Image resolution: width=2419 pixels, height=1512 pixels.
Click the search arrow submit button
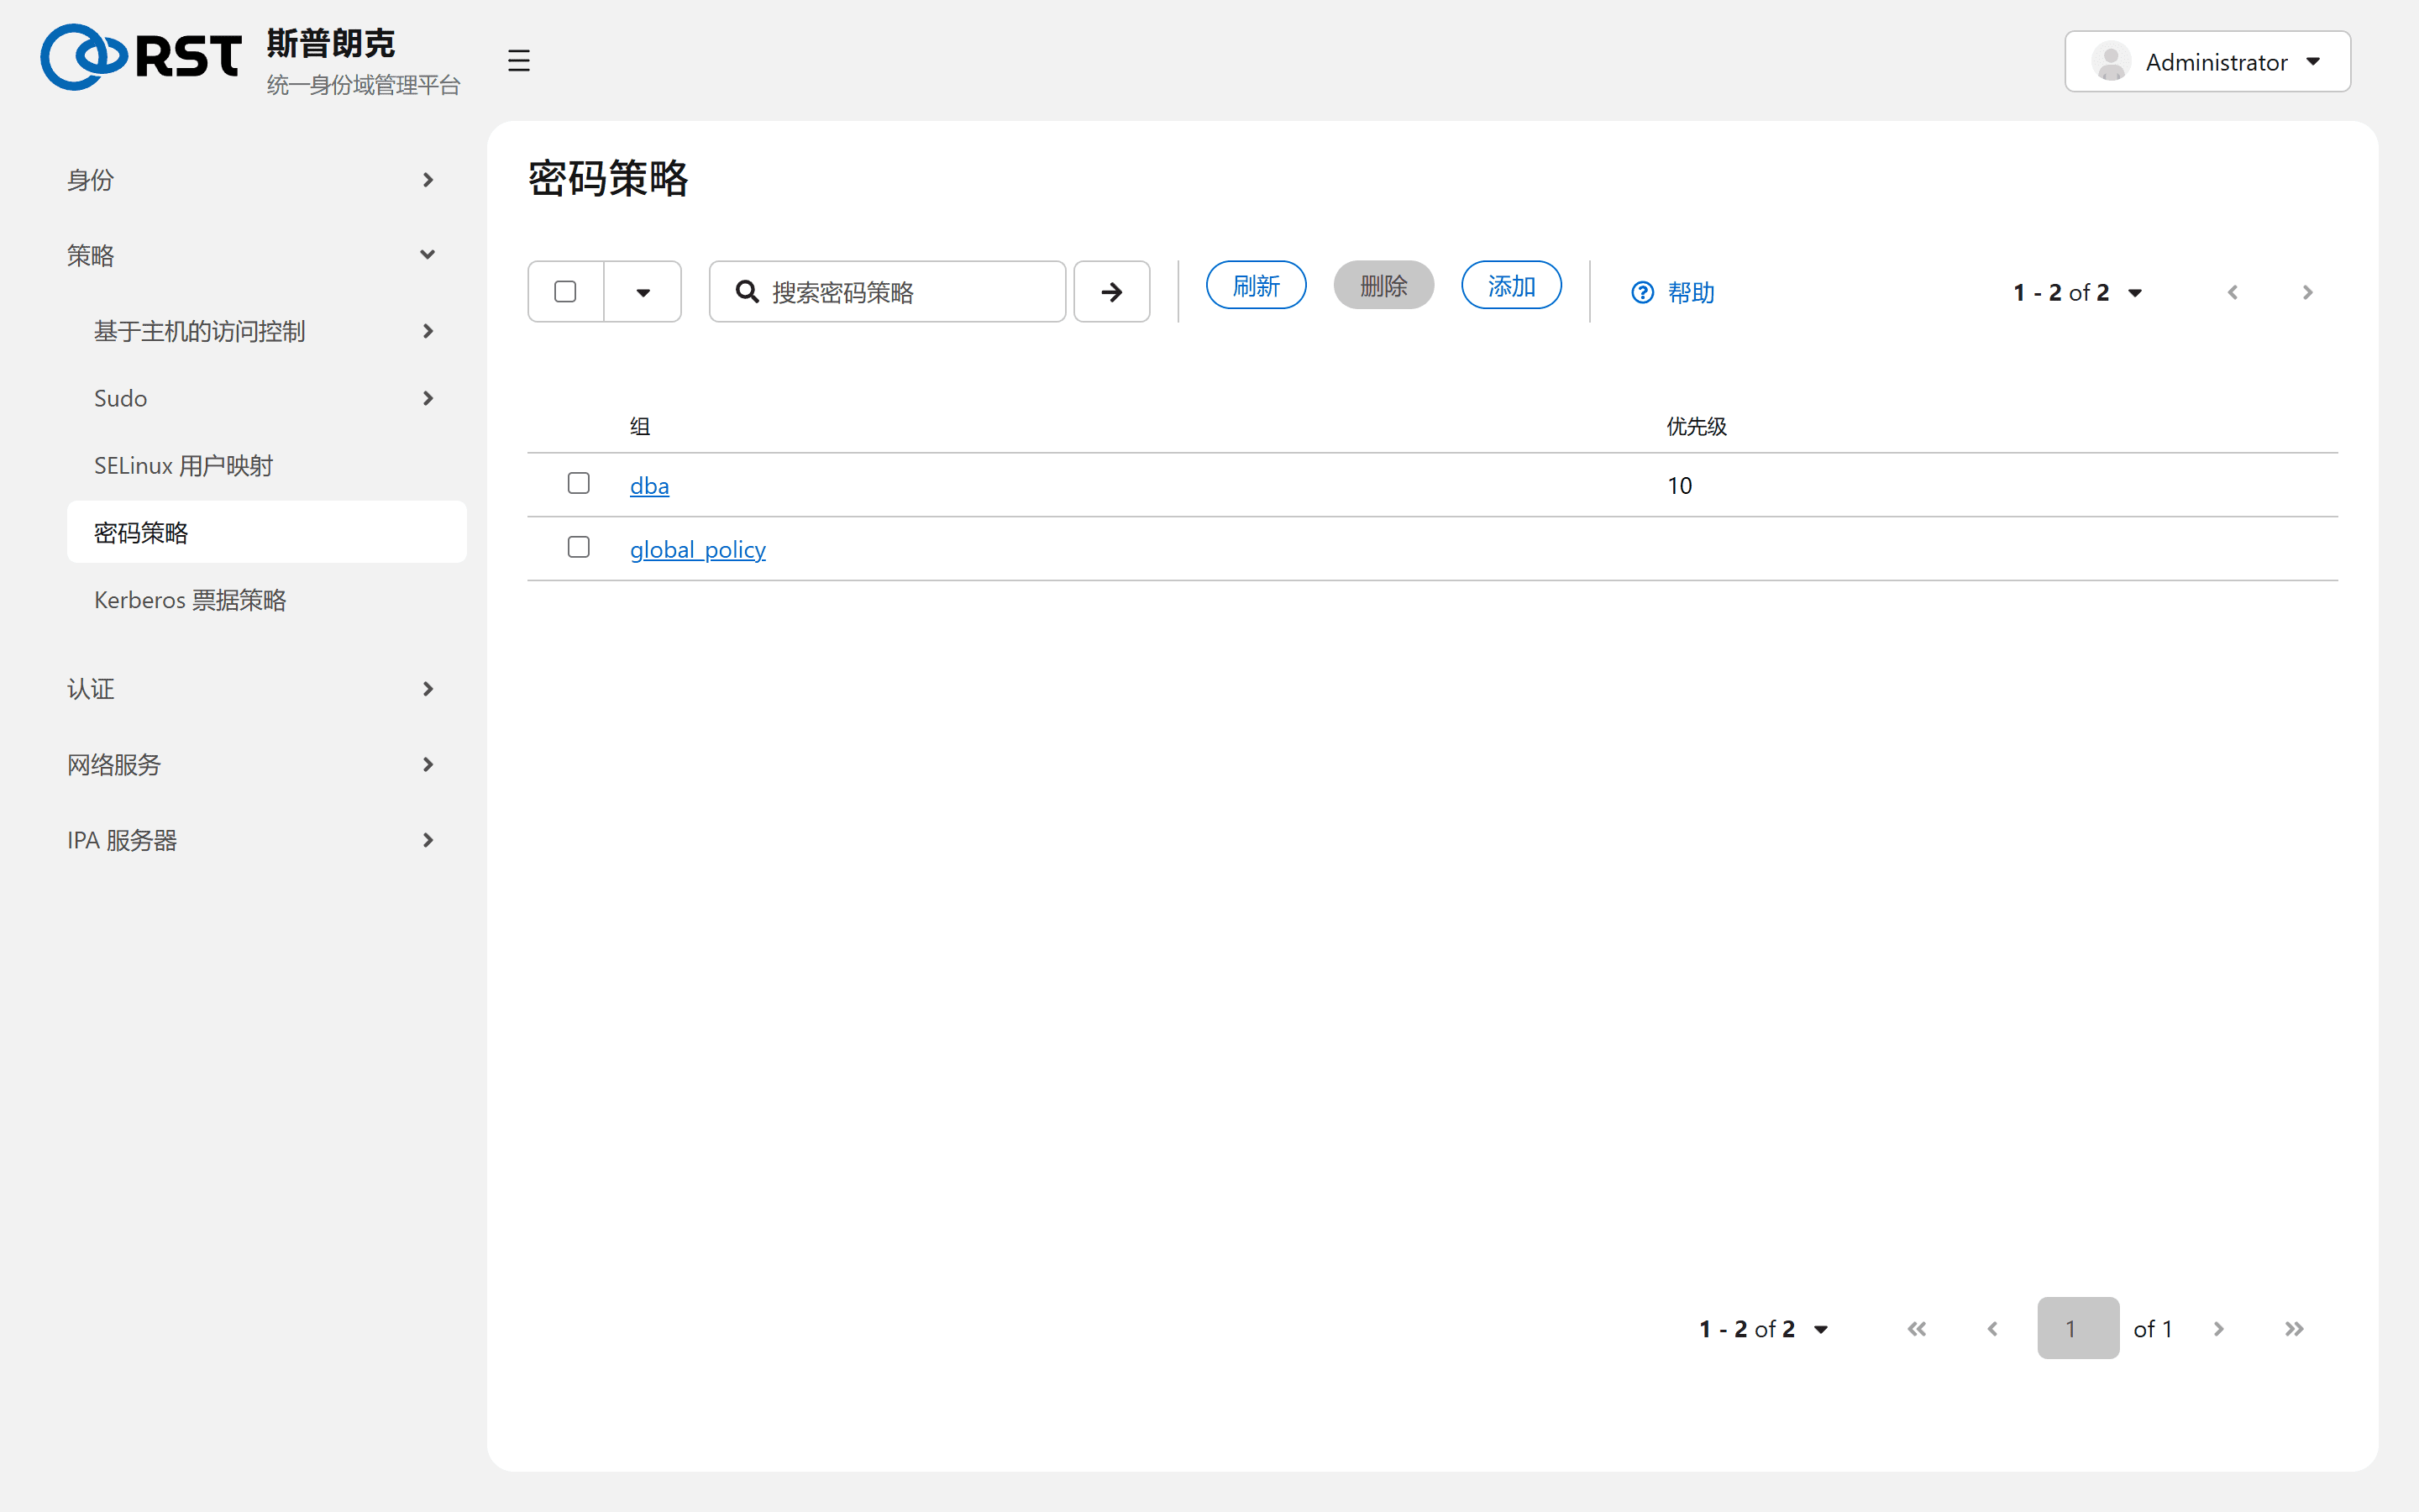click(1111, 292)
